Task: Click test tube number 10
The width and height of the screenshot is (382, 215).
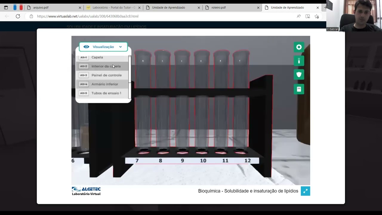Action: 202,99
